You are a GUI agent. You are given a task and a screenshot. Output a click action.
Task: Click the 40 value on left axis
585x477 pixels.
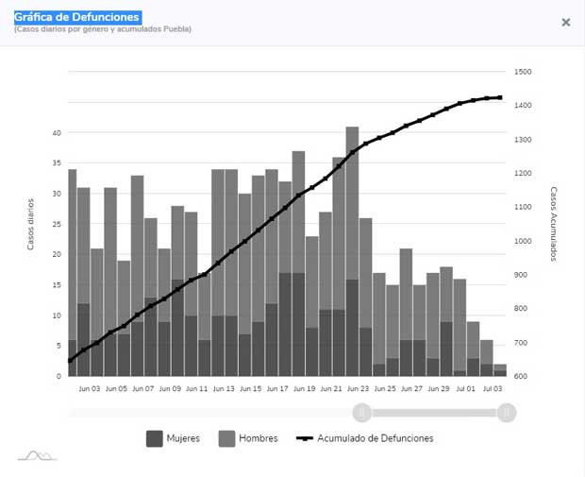pyautogui.click(x=57, y=132)
